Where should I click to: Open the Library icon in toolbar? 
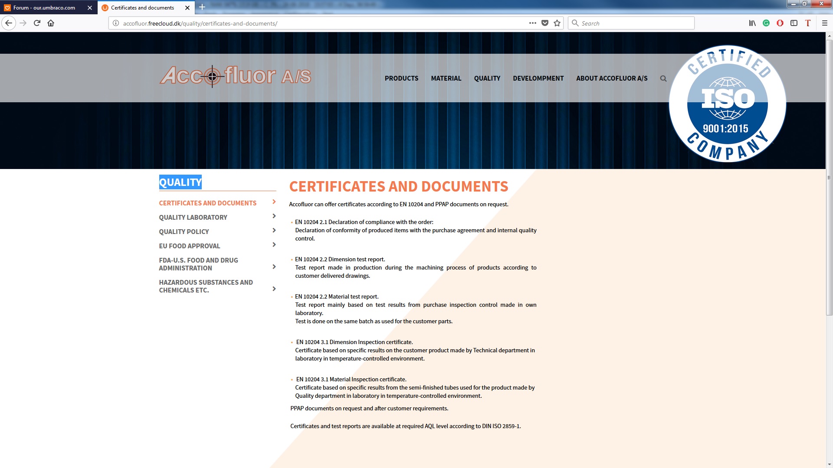click(x=752, y=23)
